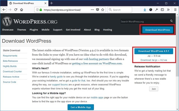Click the Looking for a Mobile App? heading
This screenshot has height=111, width=179.
coord(49,93)
